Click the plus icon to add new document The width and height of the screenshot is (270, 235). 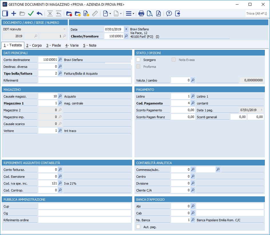13,13
